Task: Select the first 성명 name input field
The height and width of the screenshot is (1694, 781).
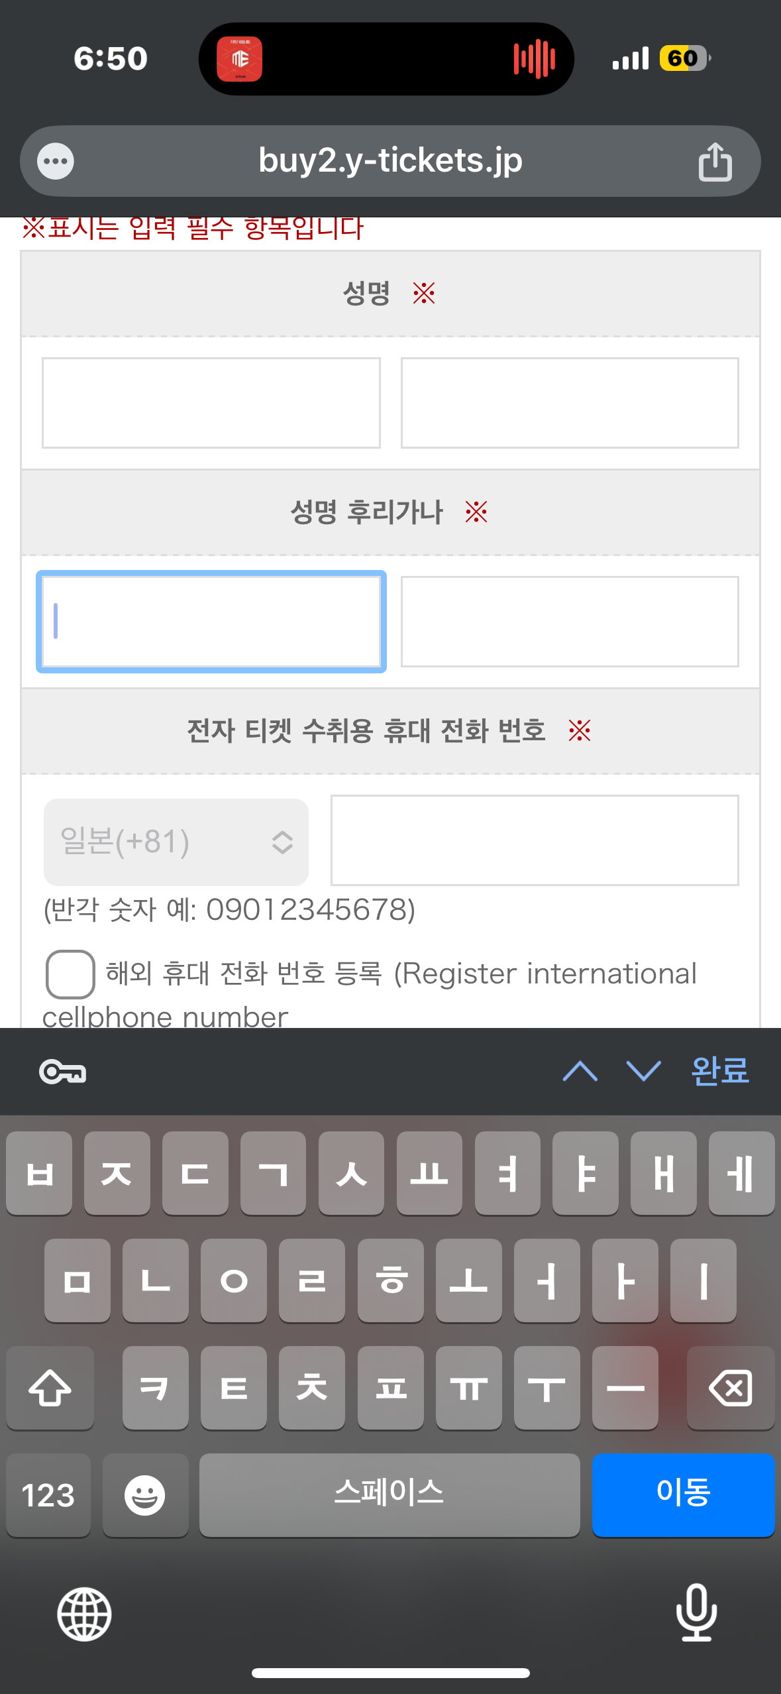Action: click(x=211, y=403)
